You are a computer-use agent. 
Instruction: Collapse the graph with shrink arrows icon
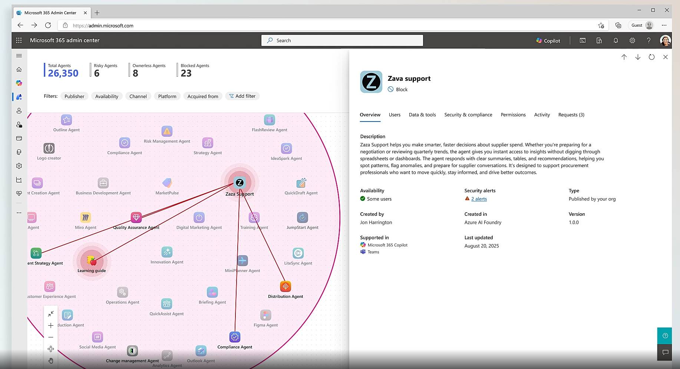point(51,313)
